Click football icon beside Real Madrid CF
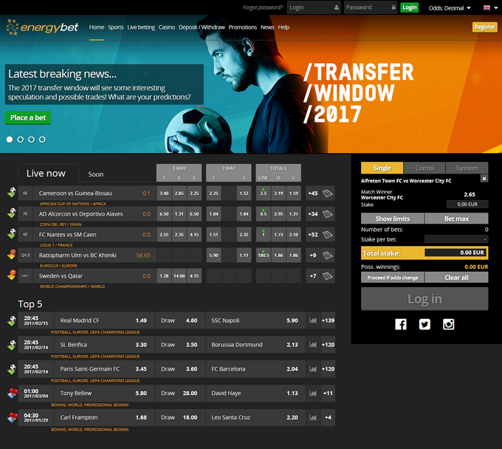Screen dimensions: 502x449 [x=12, y=321]
